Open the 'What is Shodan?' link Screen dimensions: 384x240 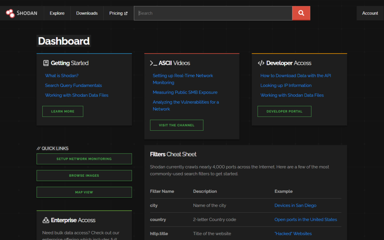point(62,76)
